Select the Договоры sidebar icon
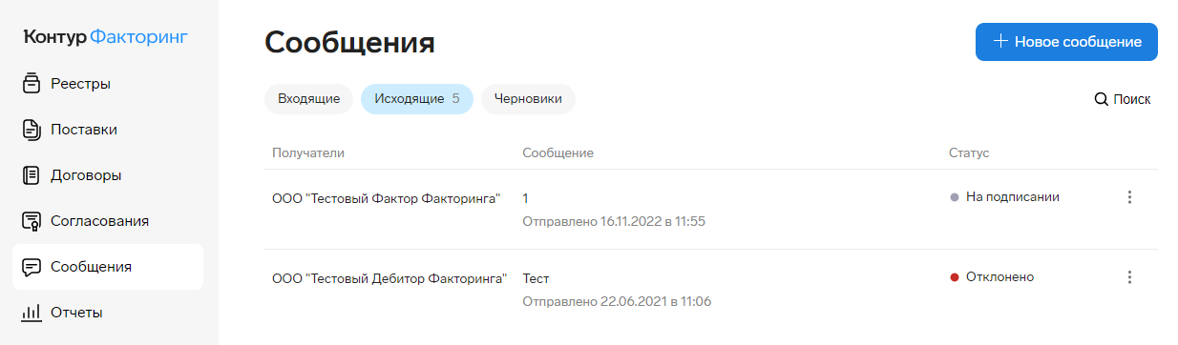Image resolution: width=1178 pixels, height=345 pixels. pos(32,175)
